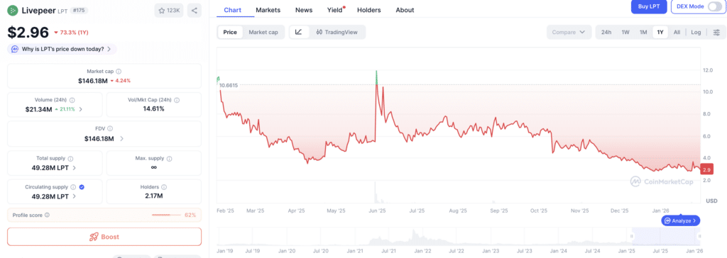This screenshot has height=258, width=727.
Task: Click rocket icon on Boost button
Action: coord(94,237)
